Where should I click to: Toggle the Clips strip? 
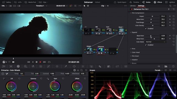[43, 2]
